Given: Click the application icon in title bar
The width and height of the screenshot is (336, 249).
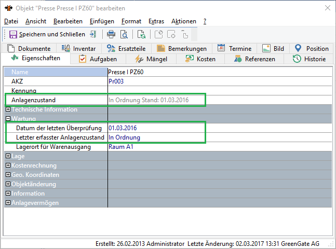Looking at the screenshot, I should [x=9, y=8].
